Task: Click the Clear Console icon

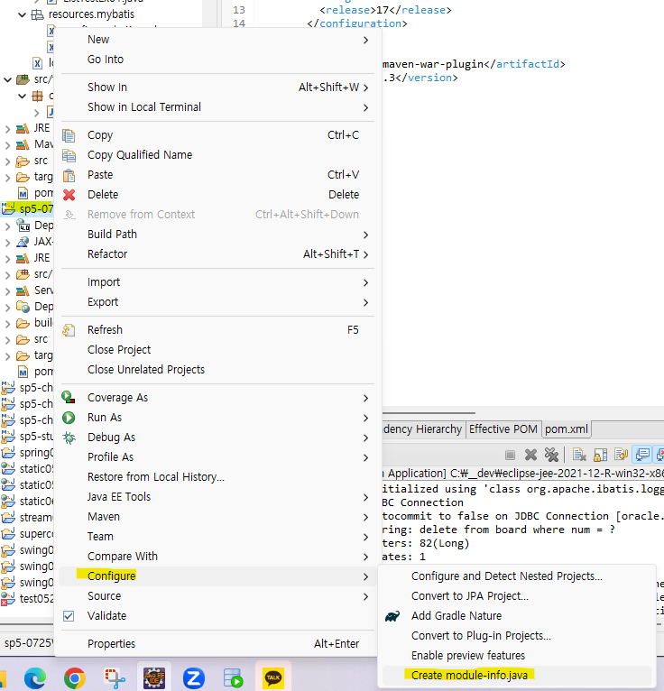Action: (x=579, y=455)
